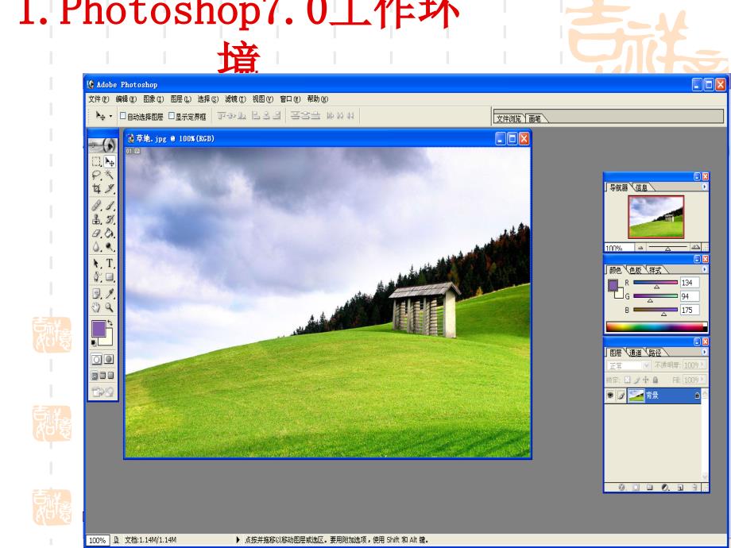This screenshot has height=548, width=731.
Task: Open the 帮助(H) menu
Action: pos(318,99)
